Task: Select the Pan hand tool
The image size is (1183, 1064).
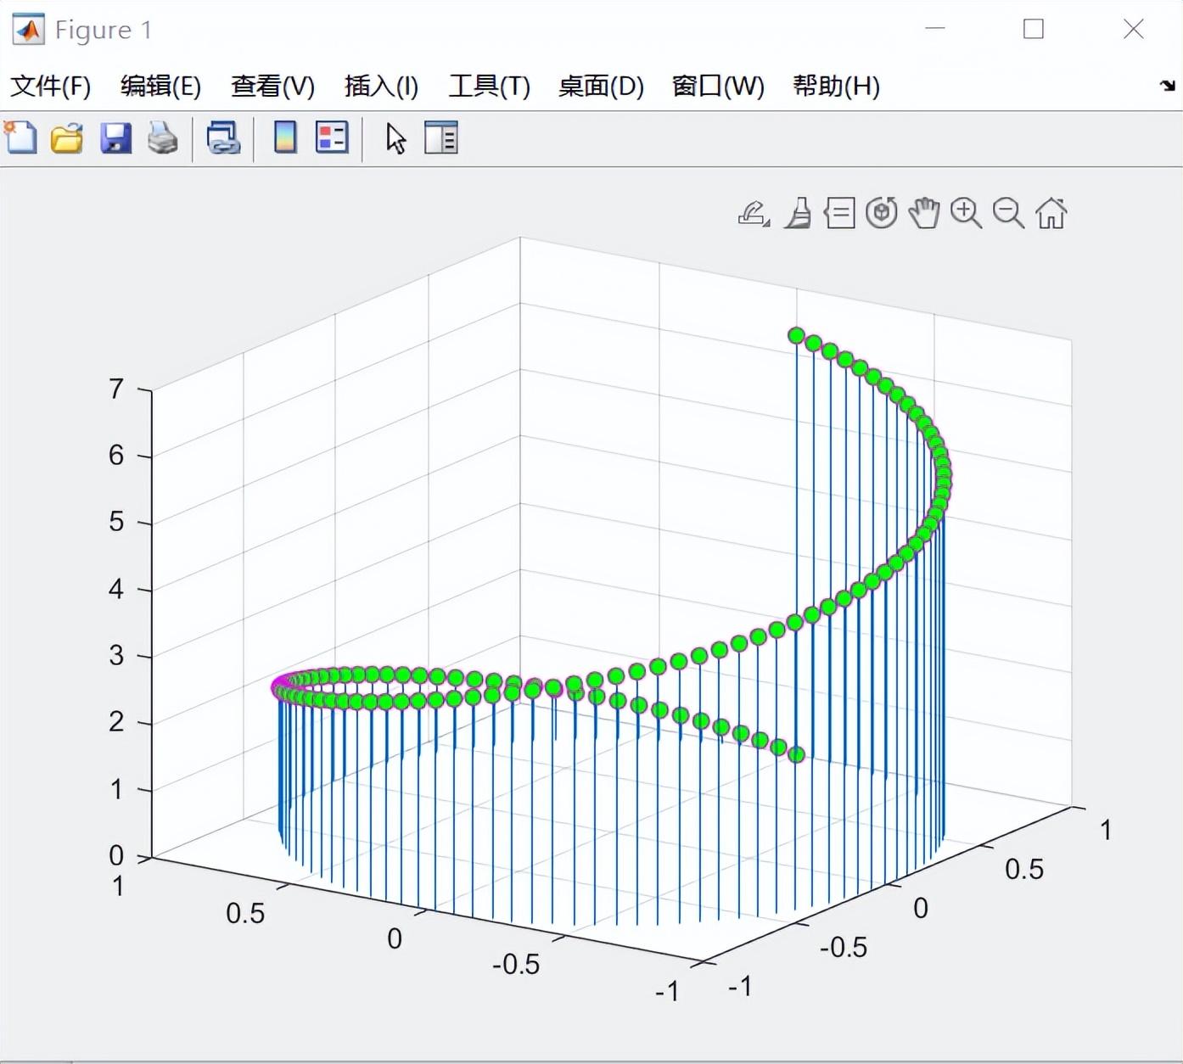Action: [924, 213]
